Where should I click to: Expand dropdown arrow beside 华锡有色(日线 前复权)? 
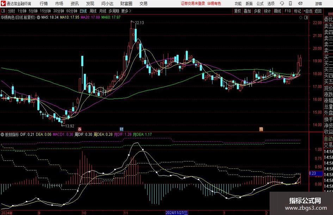point(38,17)
